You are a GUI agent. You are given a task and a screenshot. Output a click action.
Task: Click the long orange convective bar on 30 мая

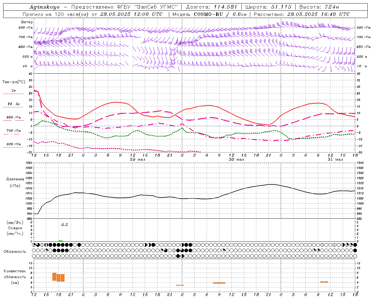coord(219,283)
